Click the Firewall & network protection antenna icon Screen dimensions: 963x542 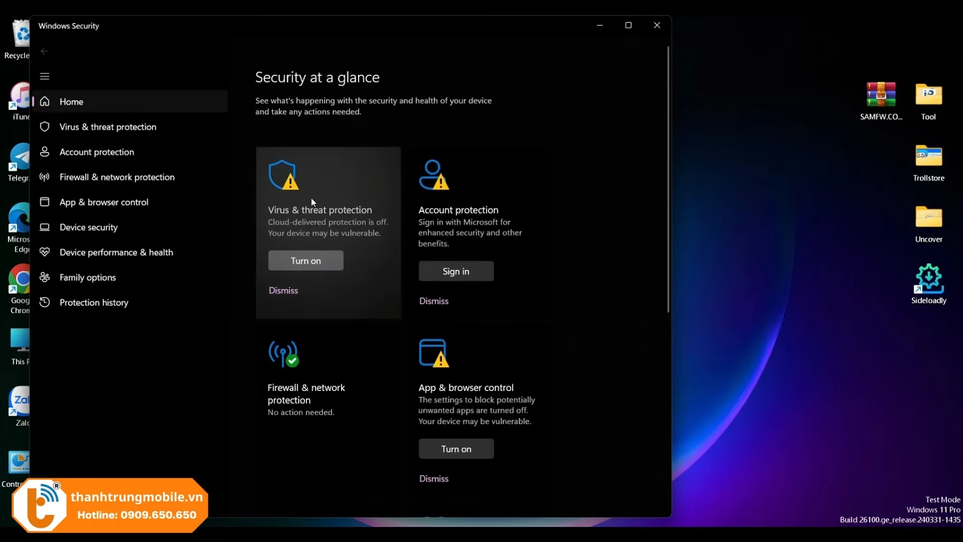click(283, 354)
